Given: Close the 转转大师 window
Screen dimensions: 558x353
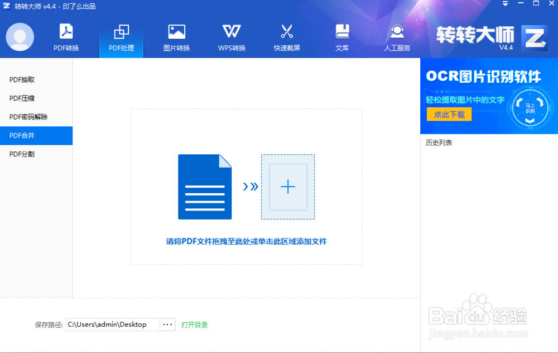Looking at the screenshot, I should coord(552,3).
